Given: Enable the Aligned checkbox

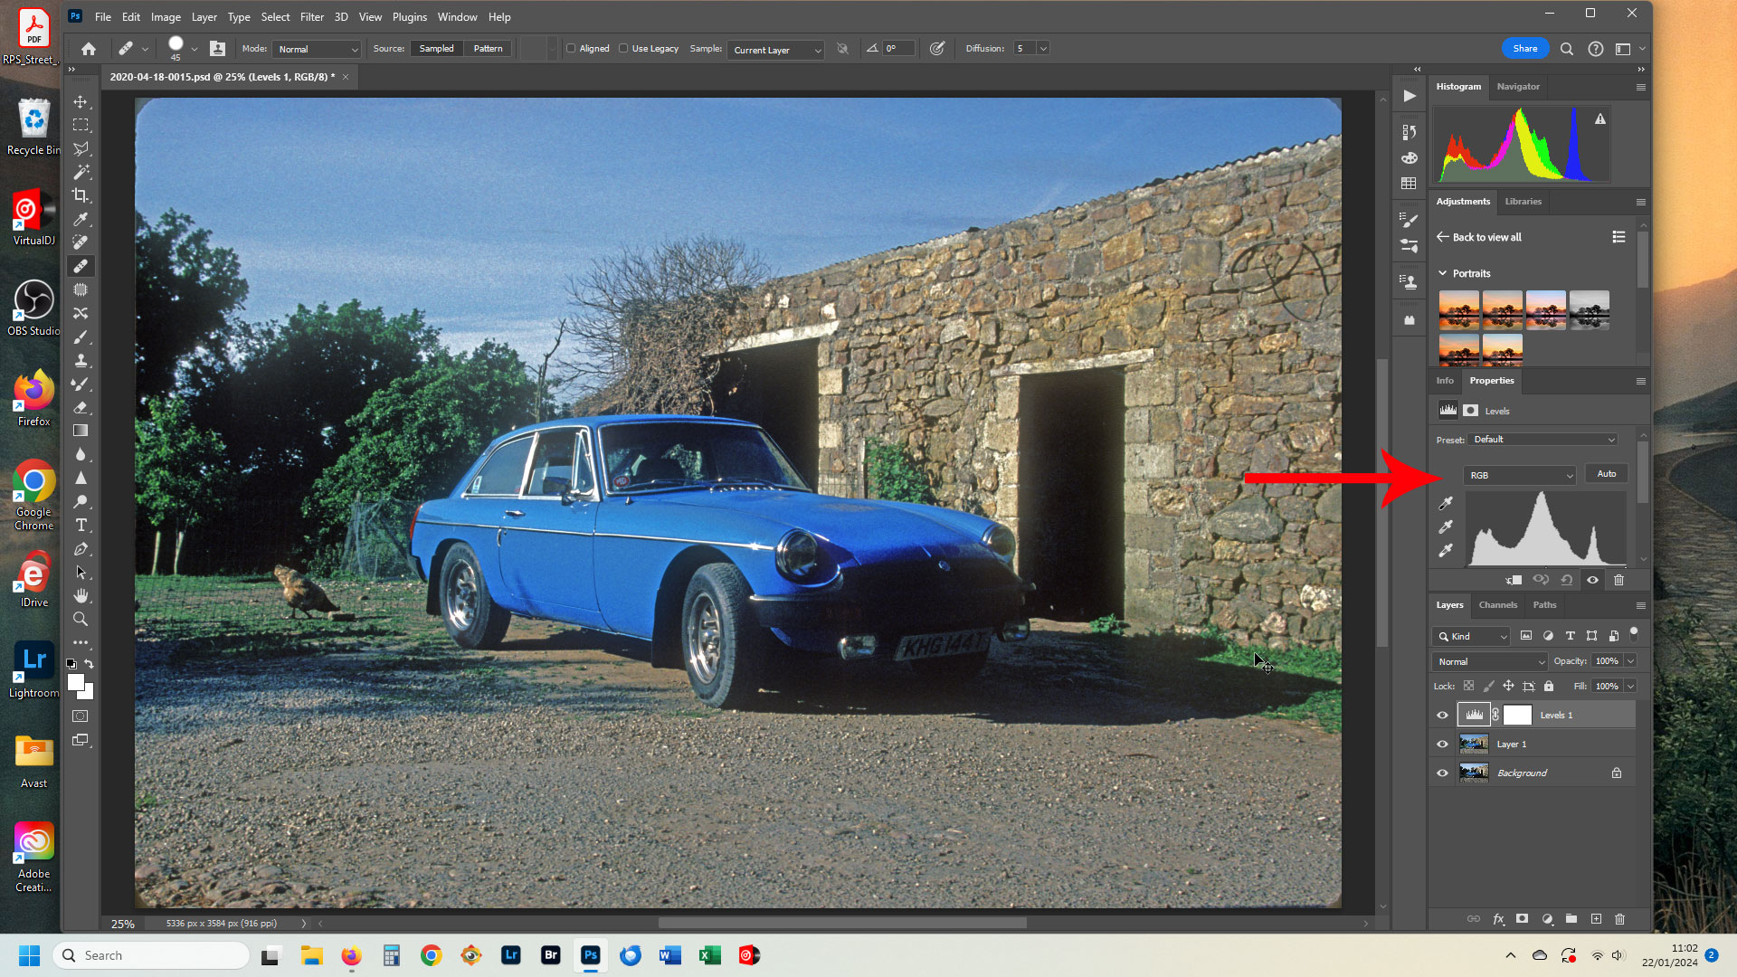Looking at the screenshot, I should 571,48.
